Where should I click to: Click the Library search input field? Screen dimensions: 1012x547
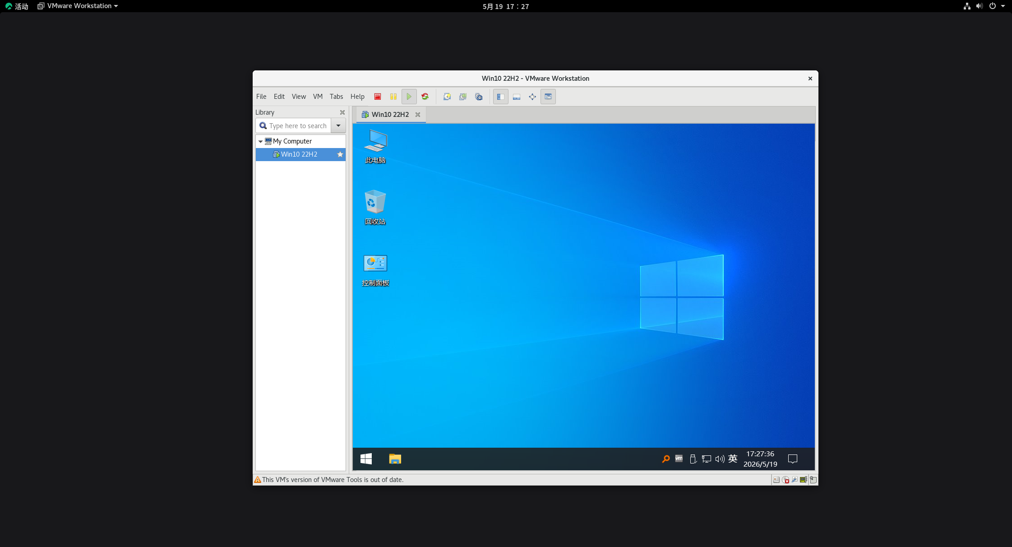coord(294,126)
